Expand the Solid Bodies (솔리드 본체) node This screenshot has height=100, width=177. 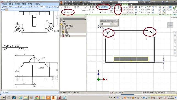coord(61,26)
